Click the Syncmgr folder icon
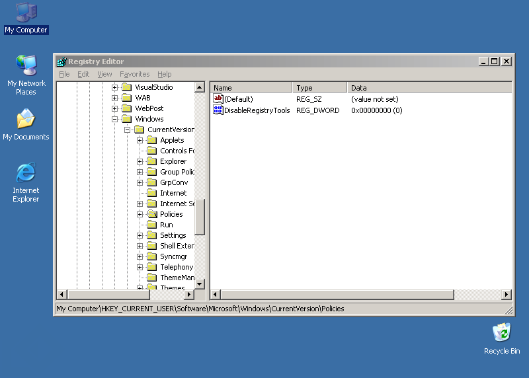Screen dimensions: 529x378 [x=152, y=256]
